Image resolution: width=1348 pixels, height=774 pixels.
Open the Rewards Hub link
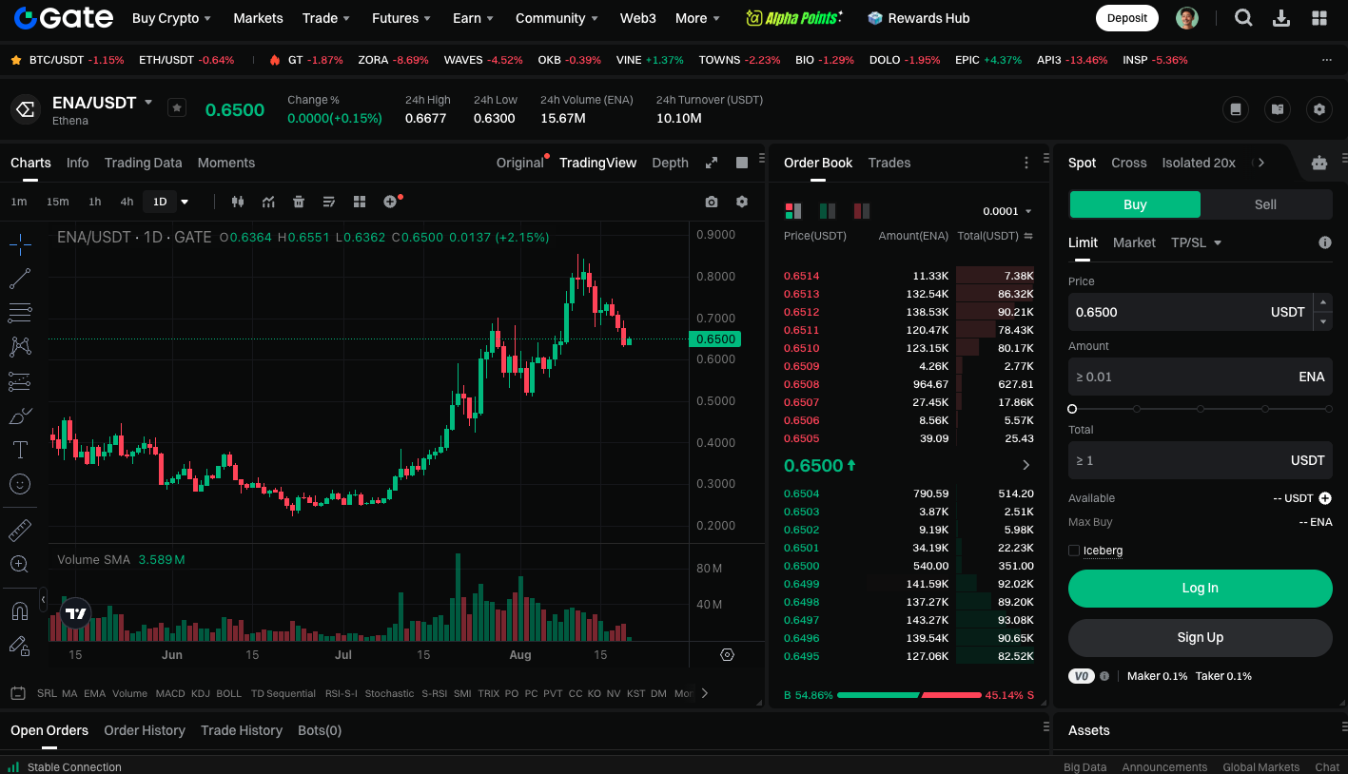919,18
